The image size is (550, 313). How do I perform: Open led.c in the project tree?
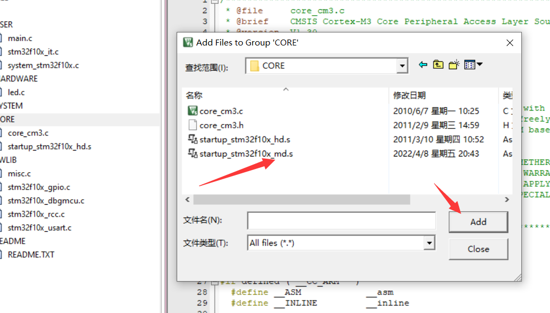coord(16,93)
